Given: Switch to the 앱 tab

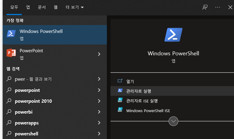Looking at the screenshot, I should pyautogui.click(x=28, y=7).
